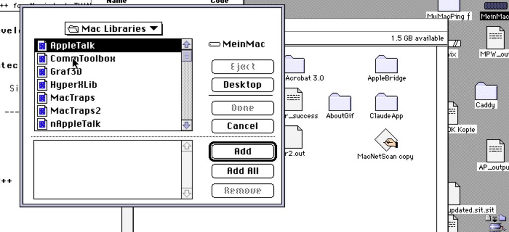Click the Graf3D library icon
This screenshot has height=232, width=509.
[42, 72]
